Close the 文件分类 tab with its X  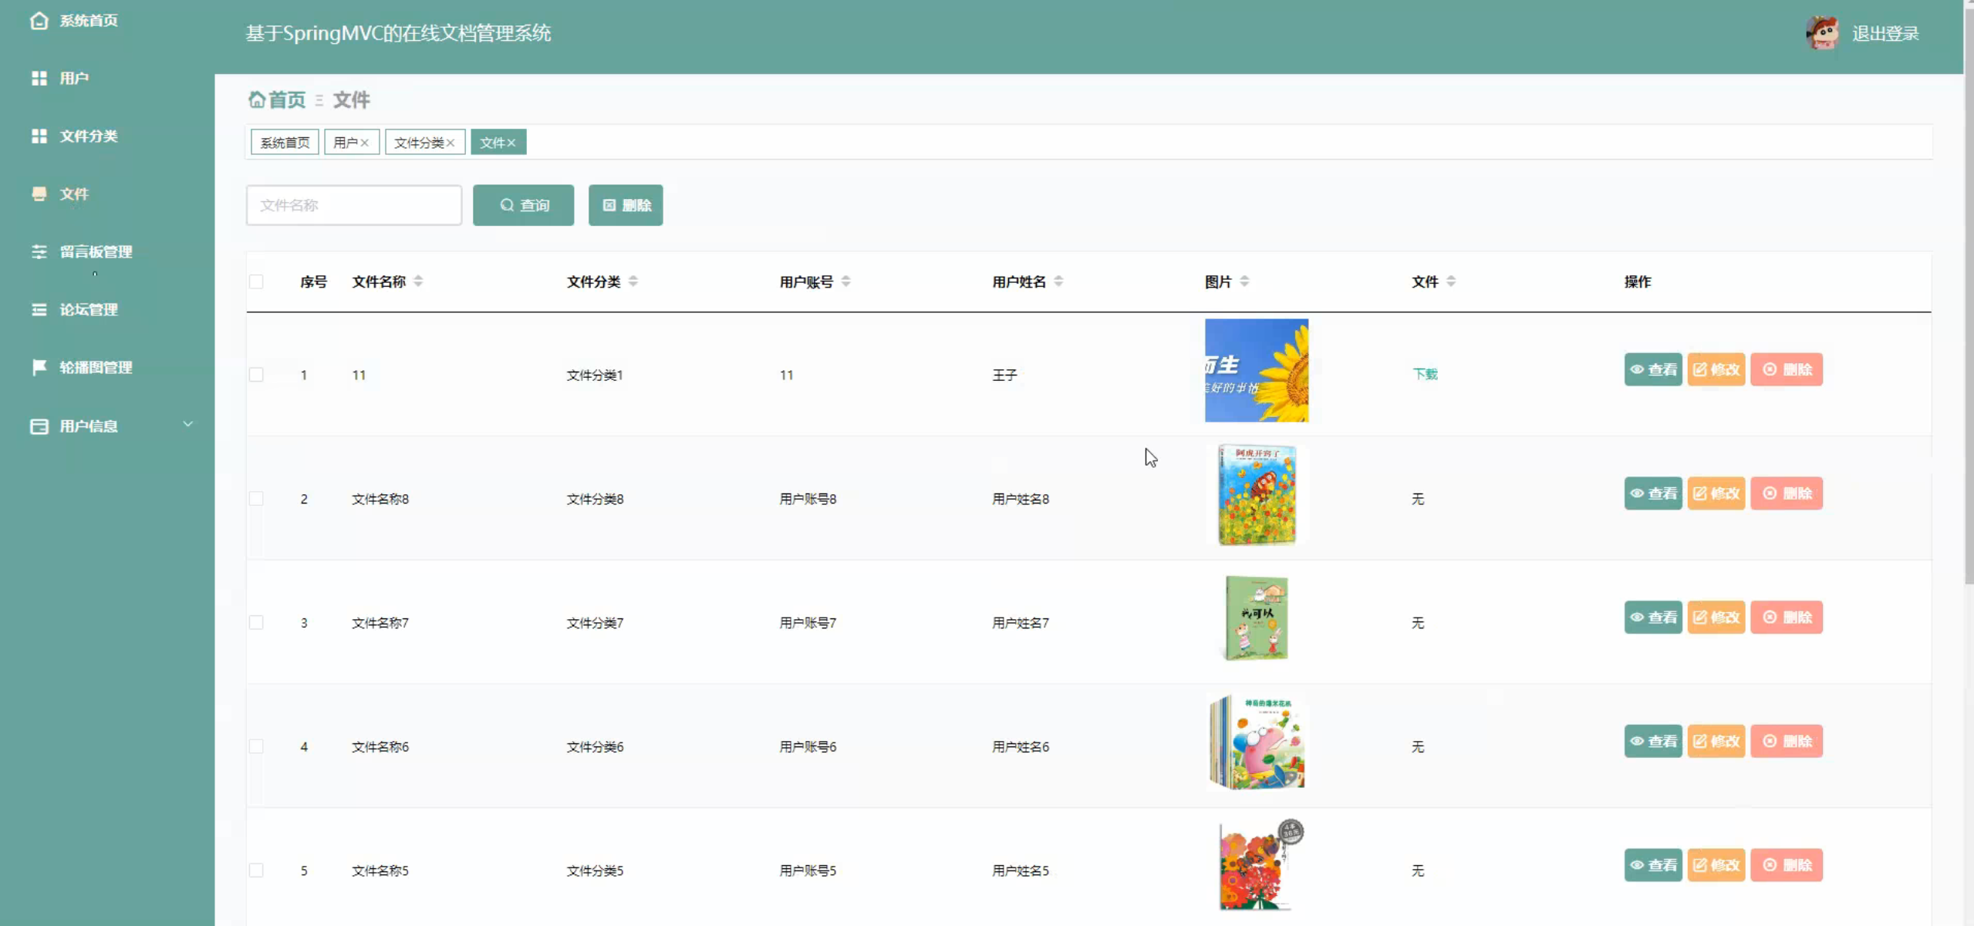450,143
